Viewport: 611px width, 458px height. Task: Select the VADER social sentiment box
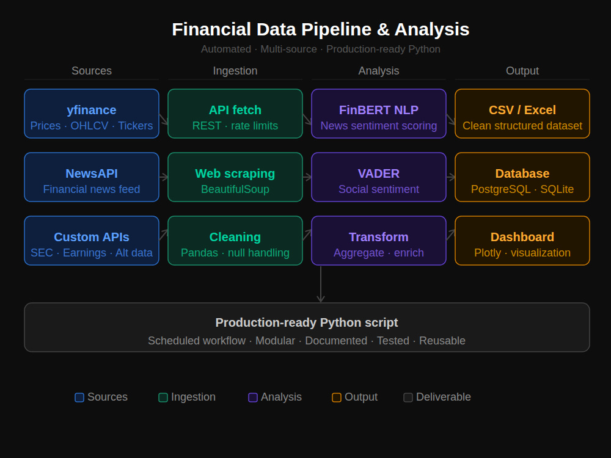[379, 177]
